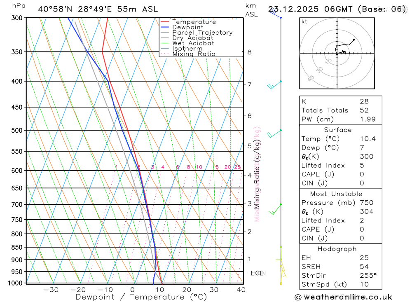
Task: Click the 'Surface' section header
Action: coord(338,130)
